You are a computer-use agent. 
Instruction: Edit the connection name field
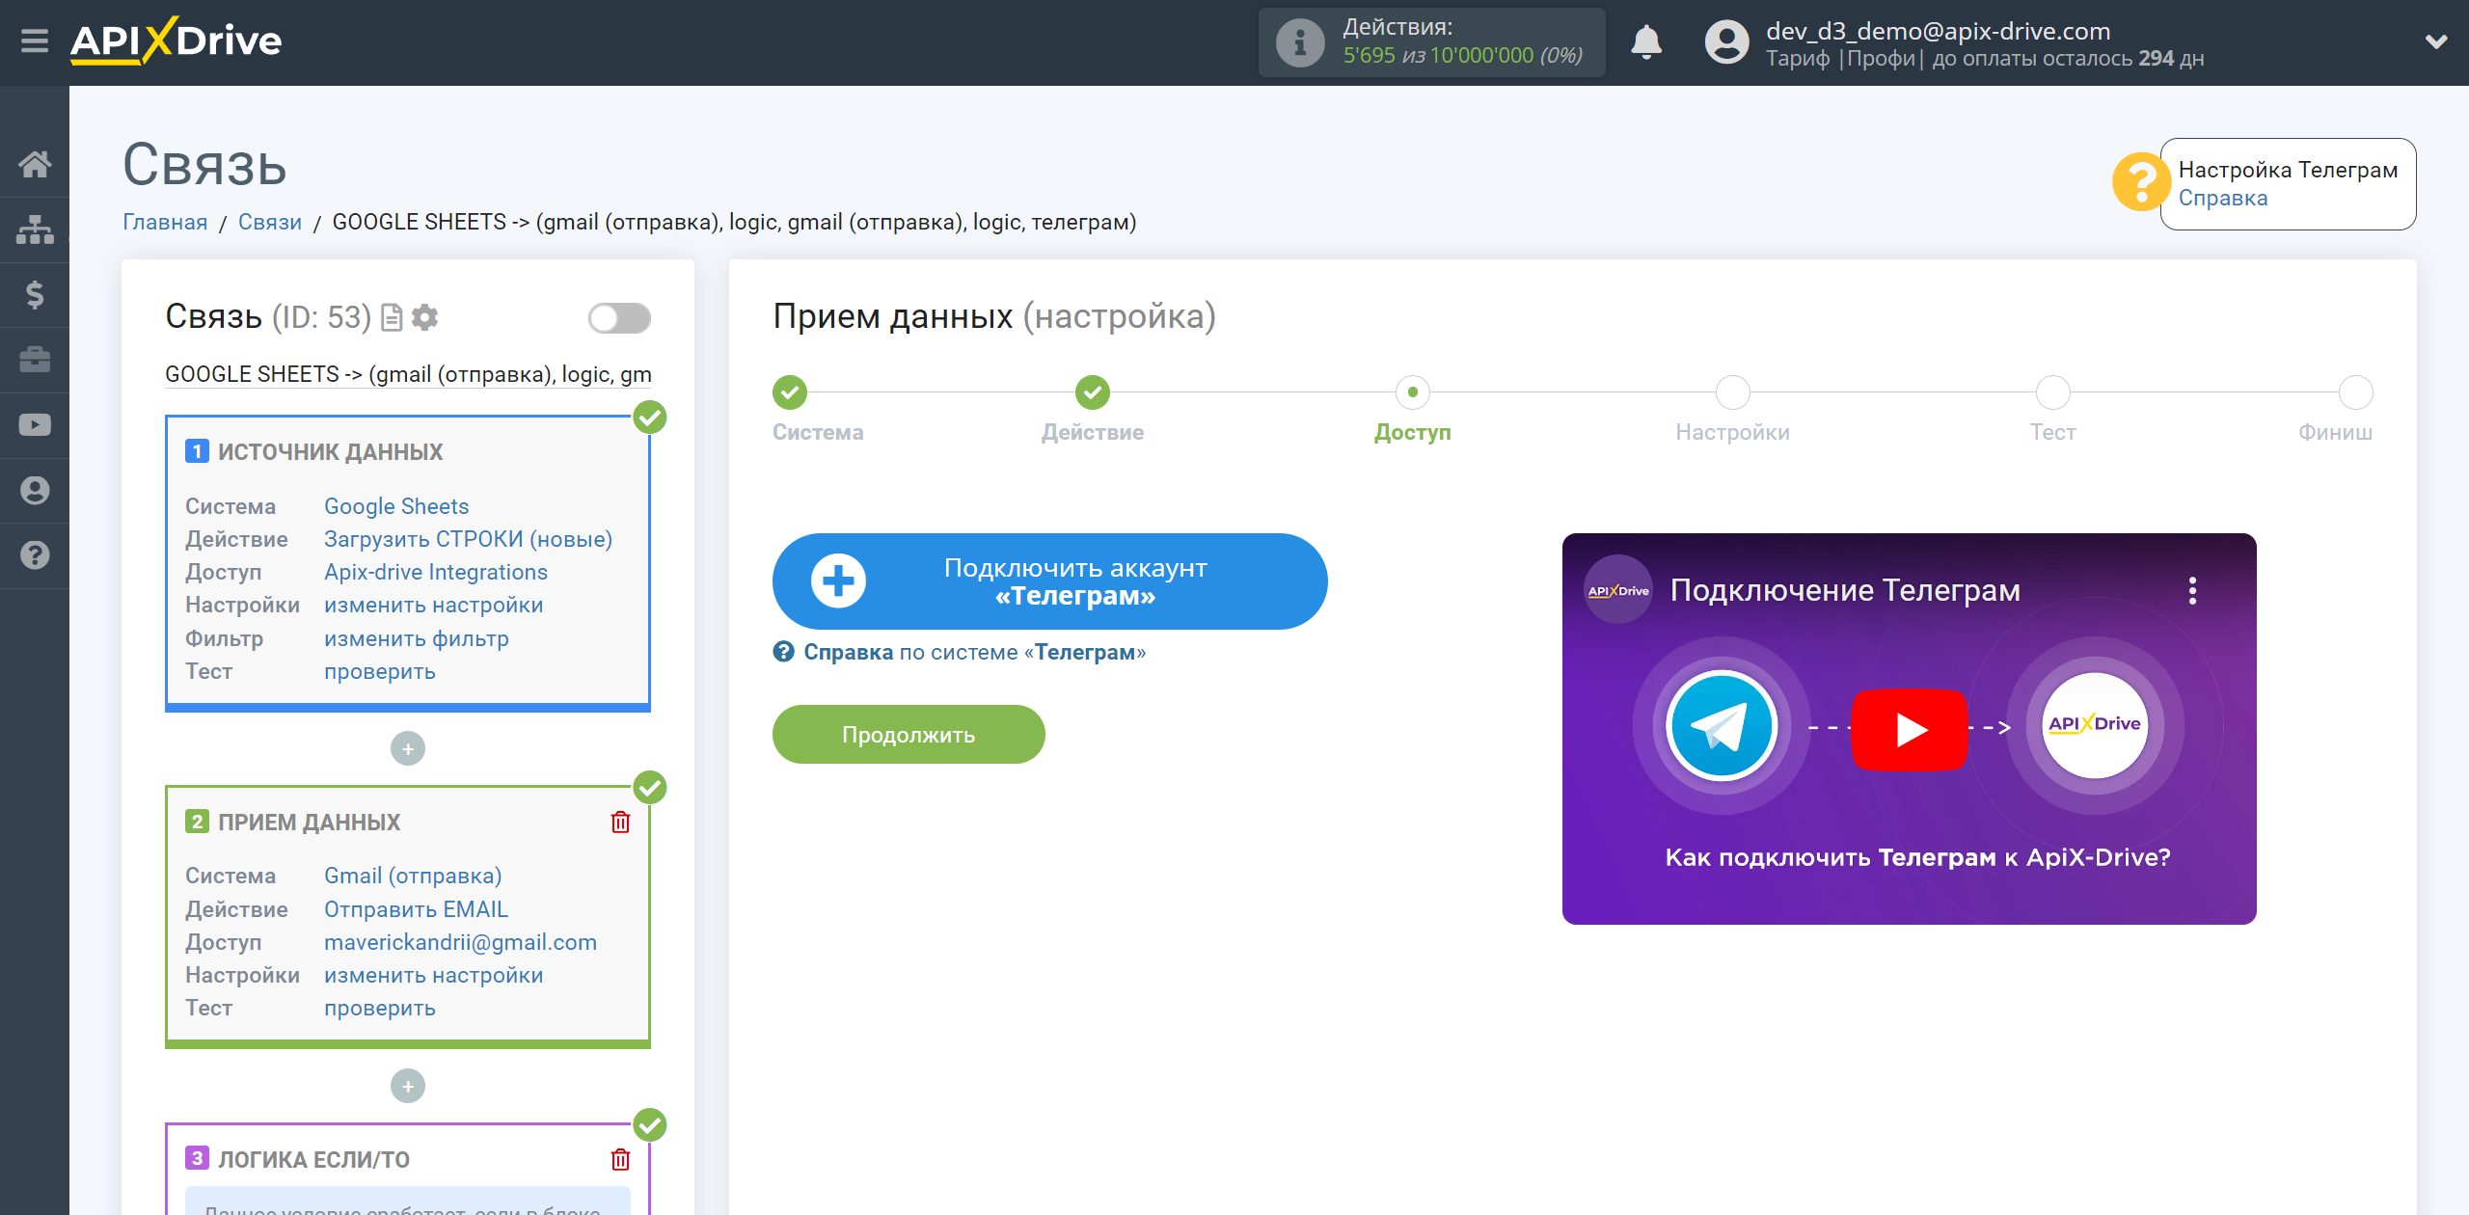(408, 374)
